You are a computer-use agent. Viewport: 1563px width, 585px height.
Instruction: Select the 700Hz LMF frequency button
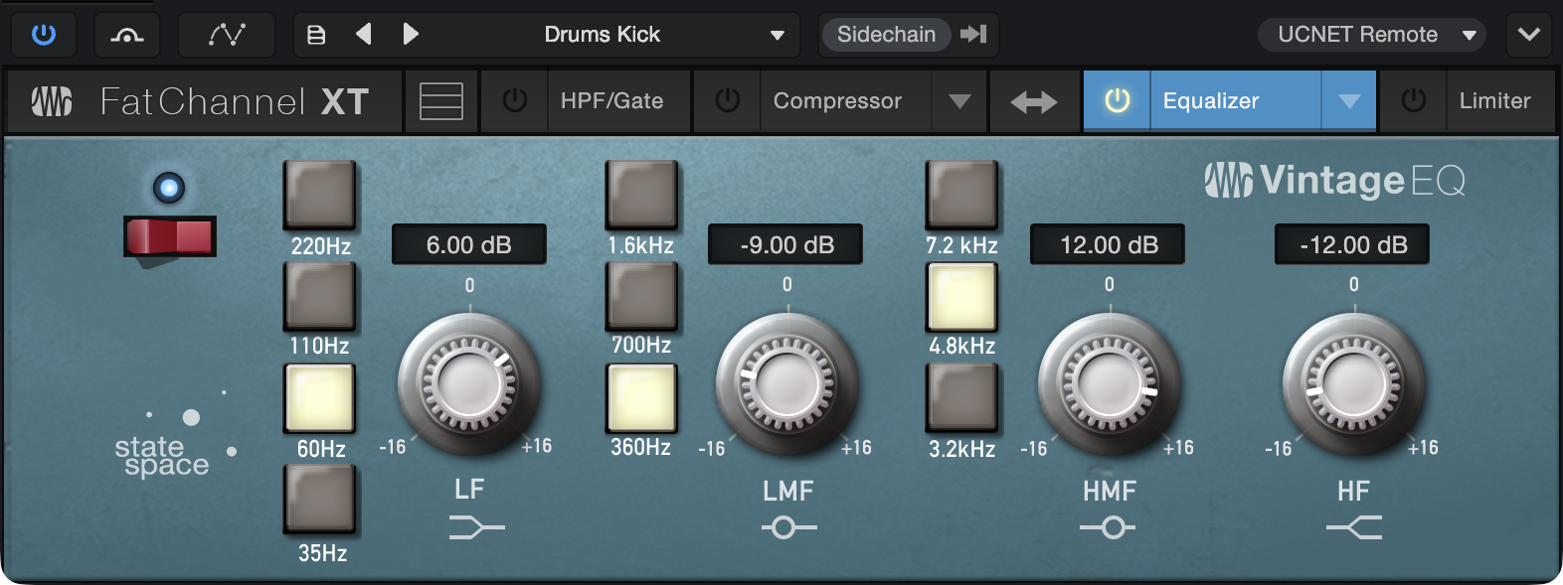[642, 295]
